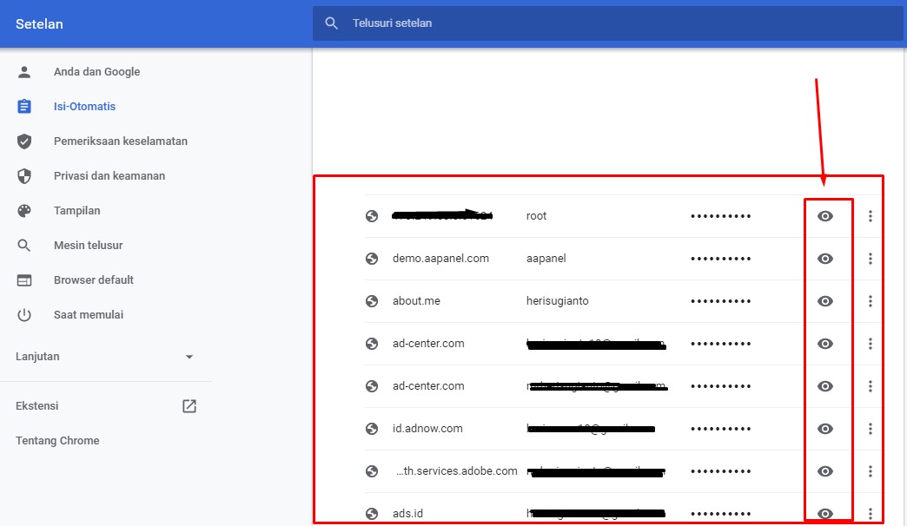Viewport: 907px width, 526px height.
Task: Click the external-link icon beside Ekstensi
Action: [189, 405]
